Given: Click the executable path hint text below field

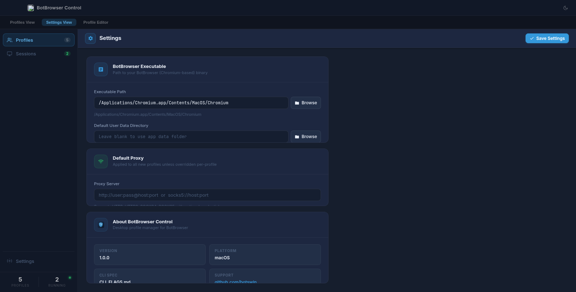Looking at the screenshot, I should [148, 114].
